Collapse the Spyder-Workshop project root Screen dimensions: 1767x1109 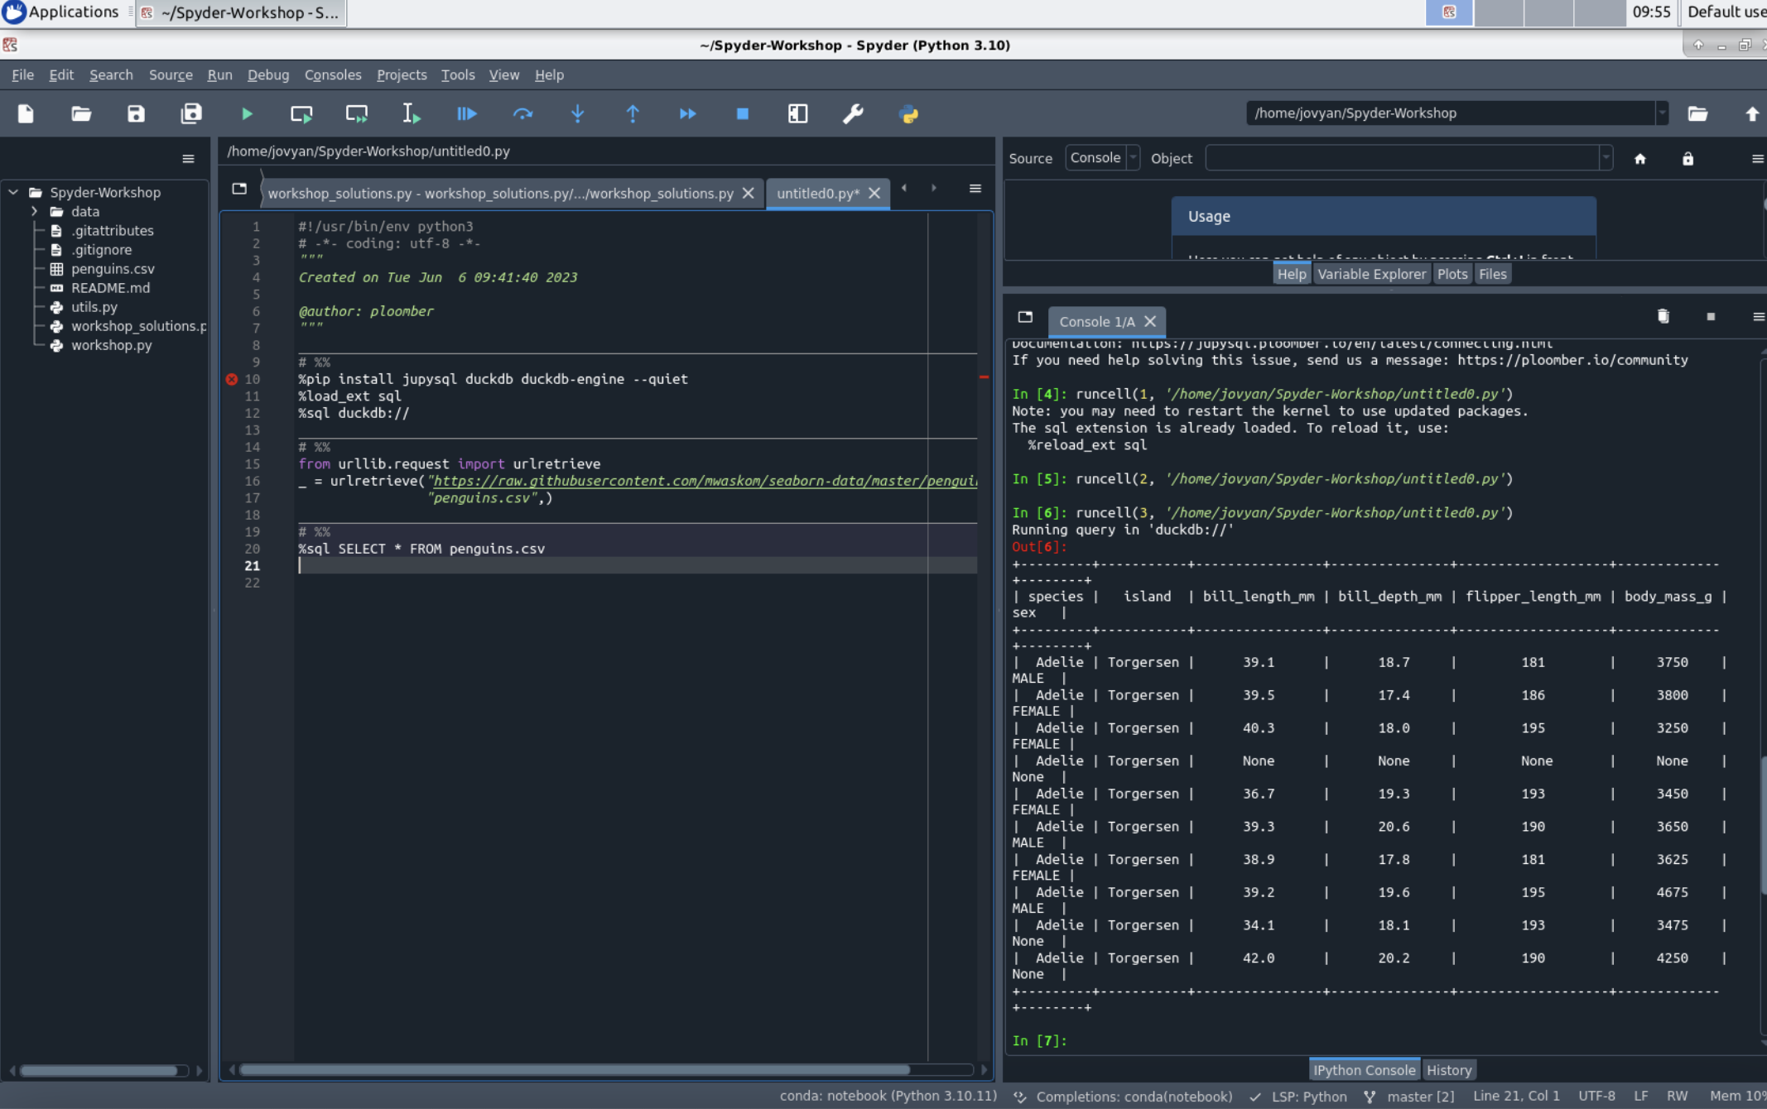(13, 192)
